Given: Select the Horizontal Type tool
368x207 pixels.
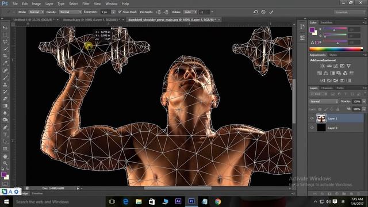Looking at the screenshot, I should [5, 135].
